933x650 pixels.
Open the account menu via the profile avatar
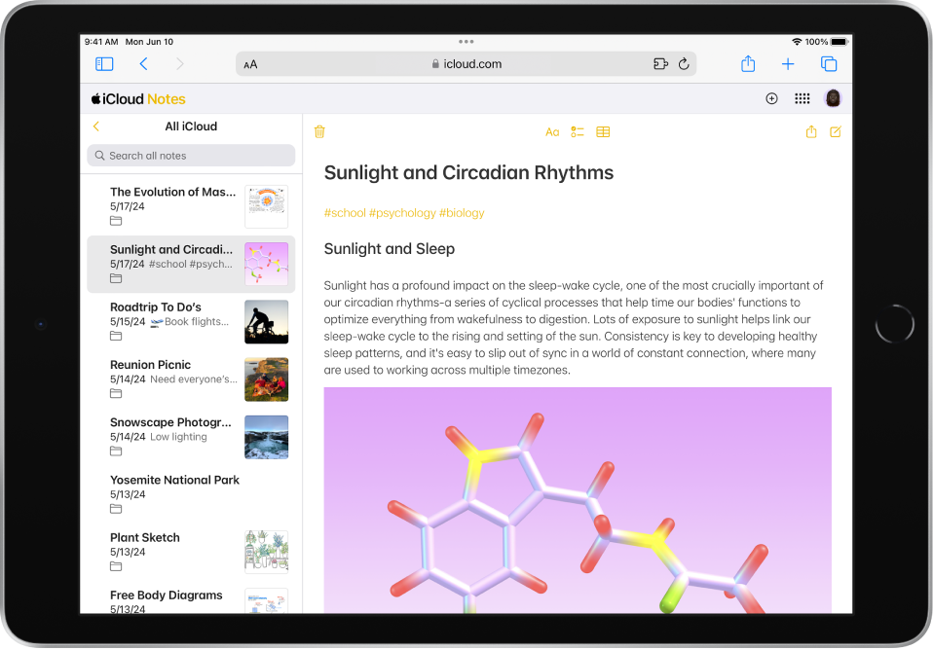coord(833,98)
